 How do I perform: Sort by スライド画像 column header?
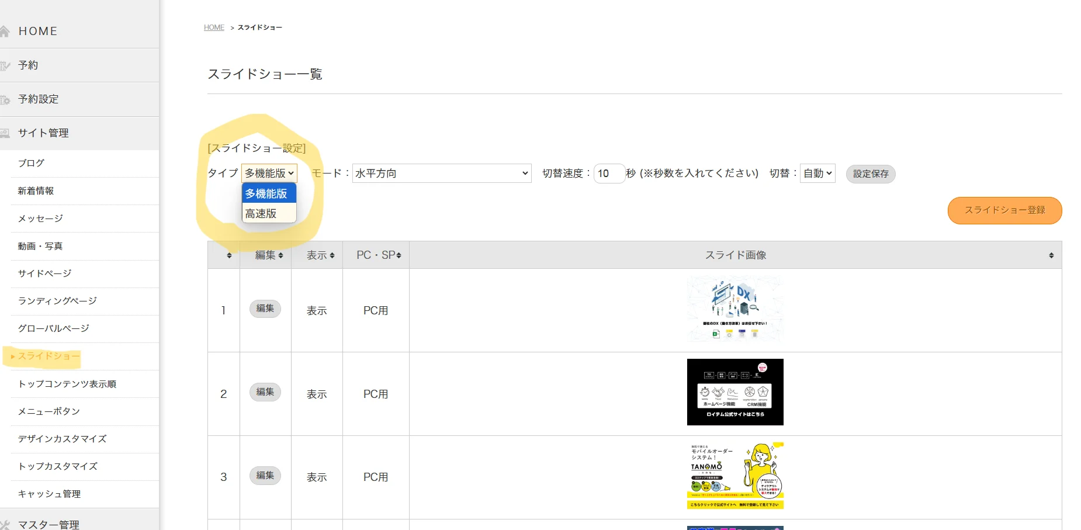(736, 255)
